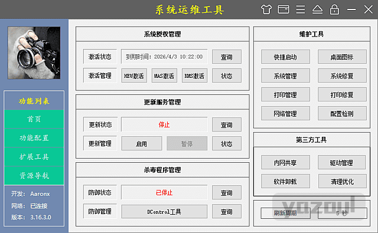Click 查询 in the 防御管理 row

click(227, 212)
